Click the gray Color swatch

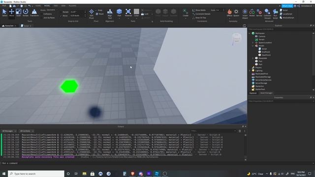(x=136, y=11)
